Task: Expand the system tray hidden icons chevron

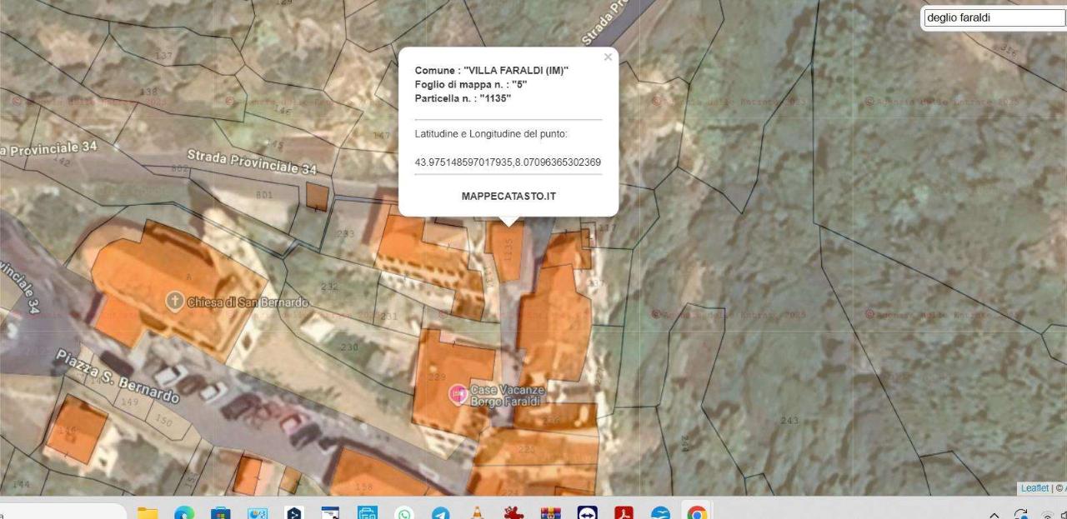Action: (x=994, y=515)
